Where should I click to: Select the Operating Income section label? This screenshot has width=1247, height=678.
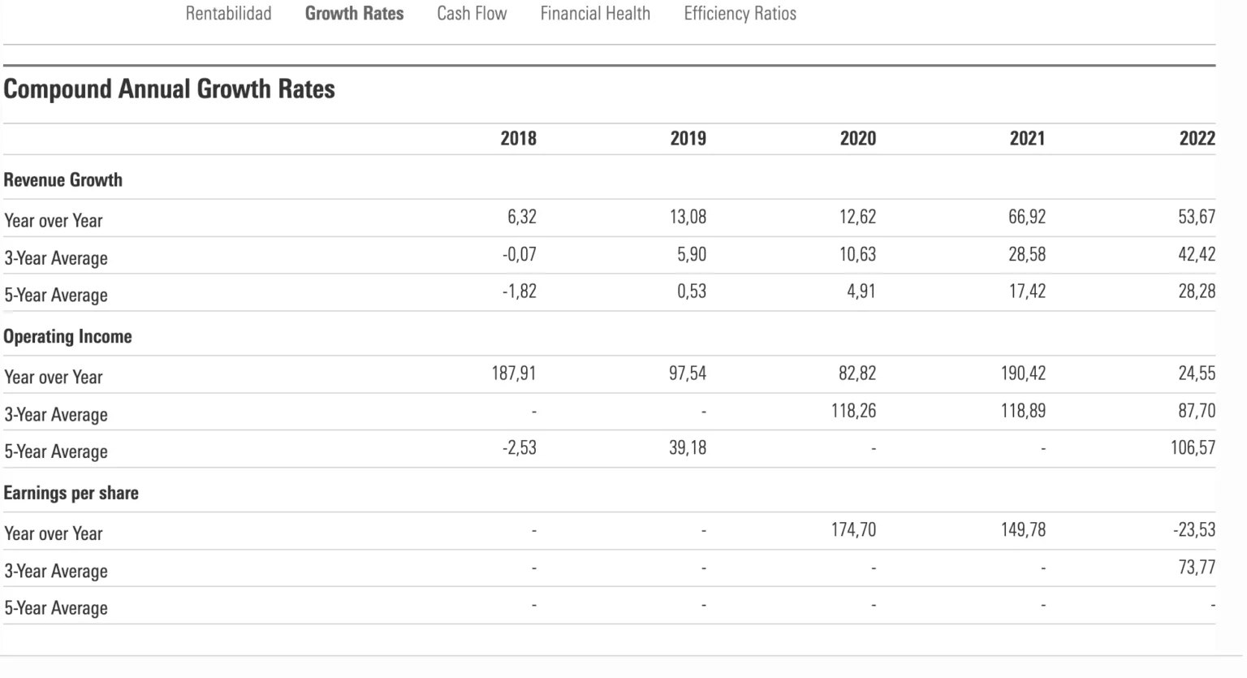[67, 336]
